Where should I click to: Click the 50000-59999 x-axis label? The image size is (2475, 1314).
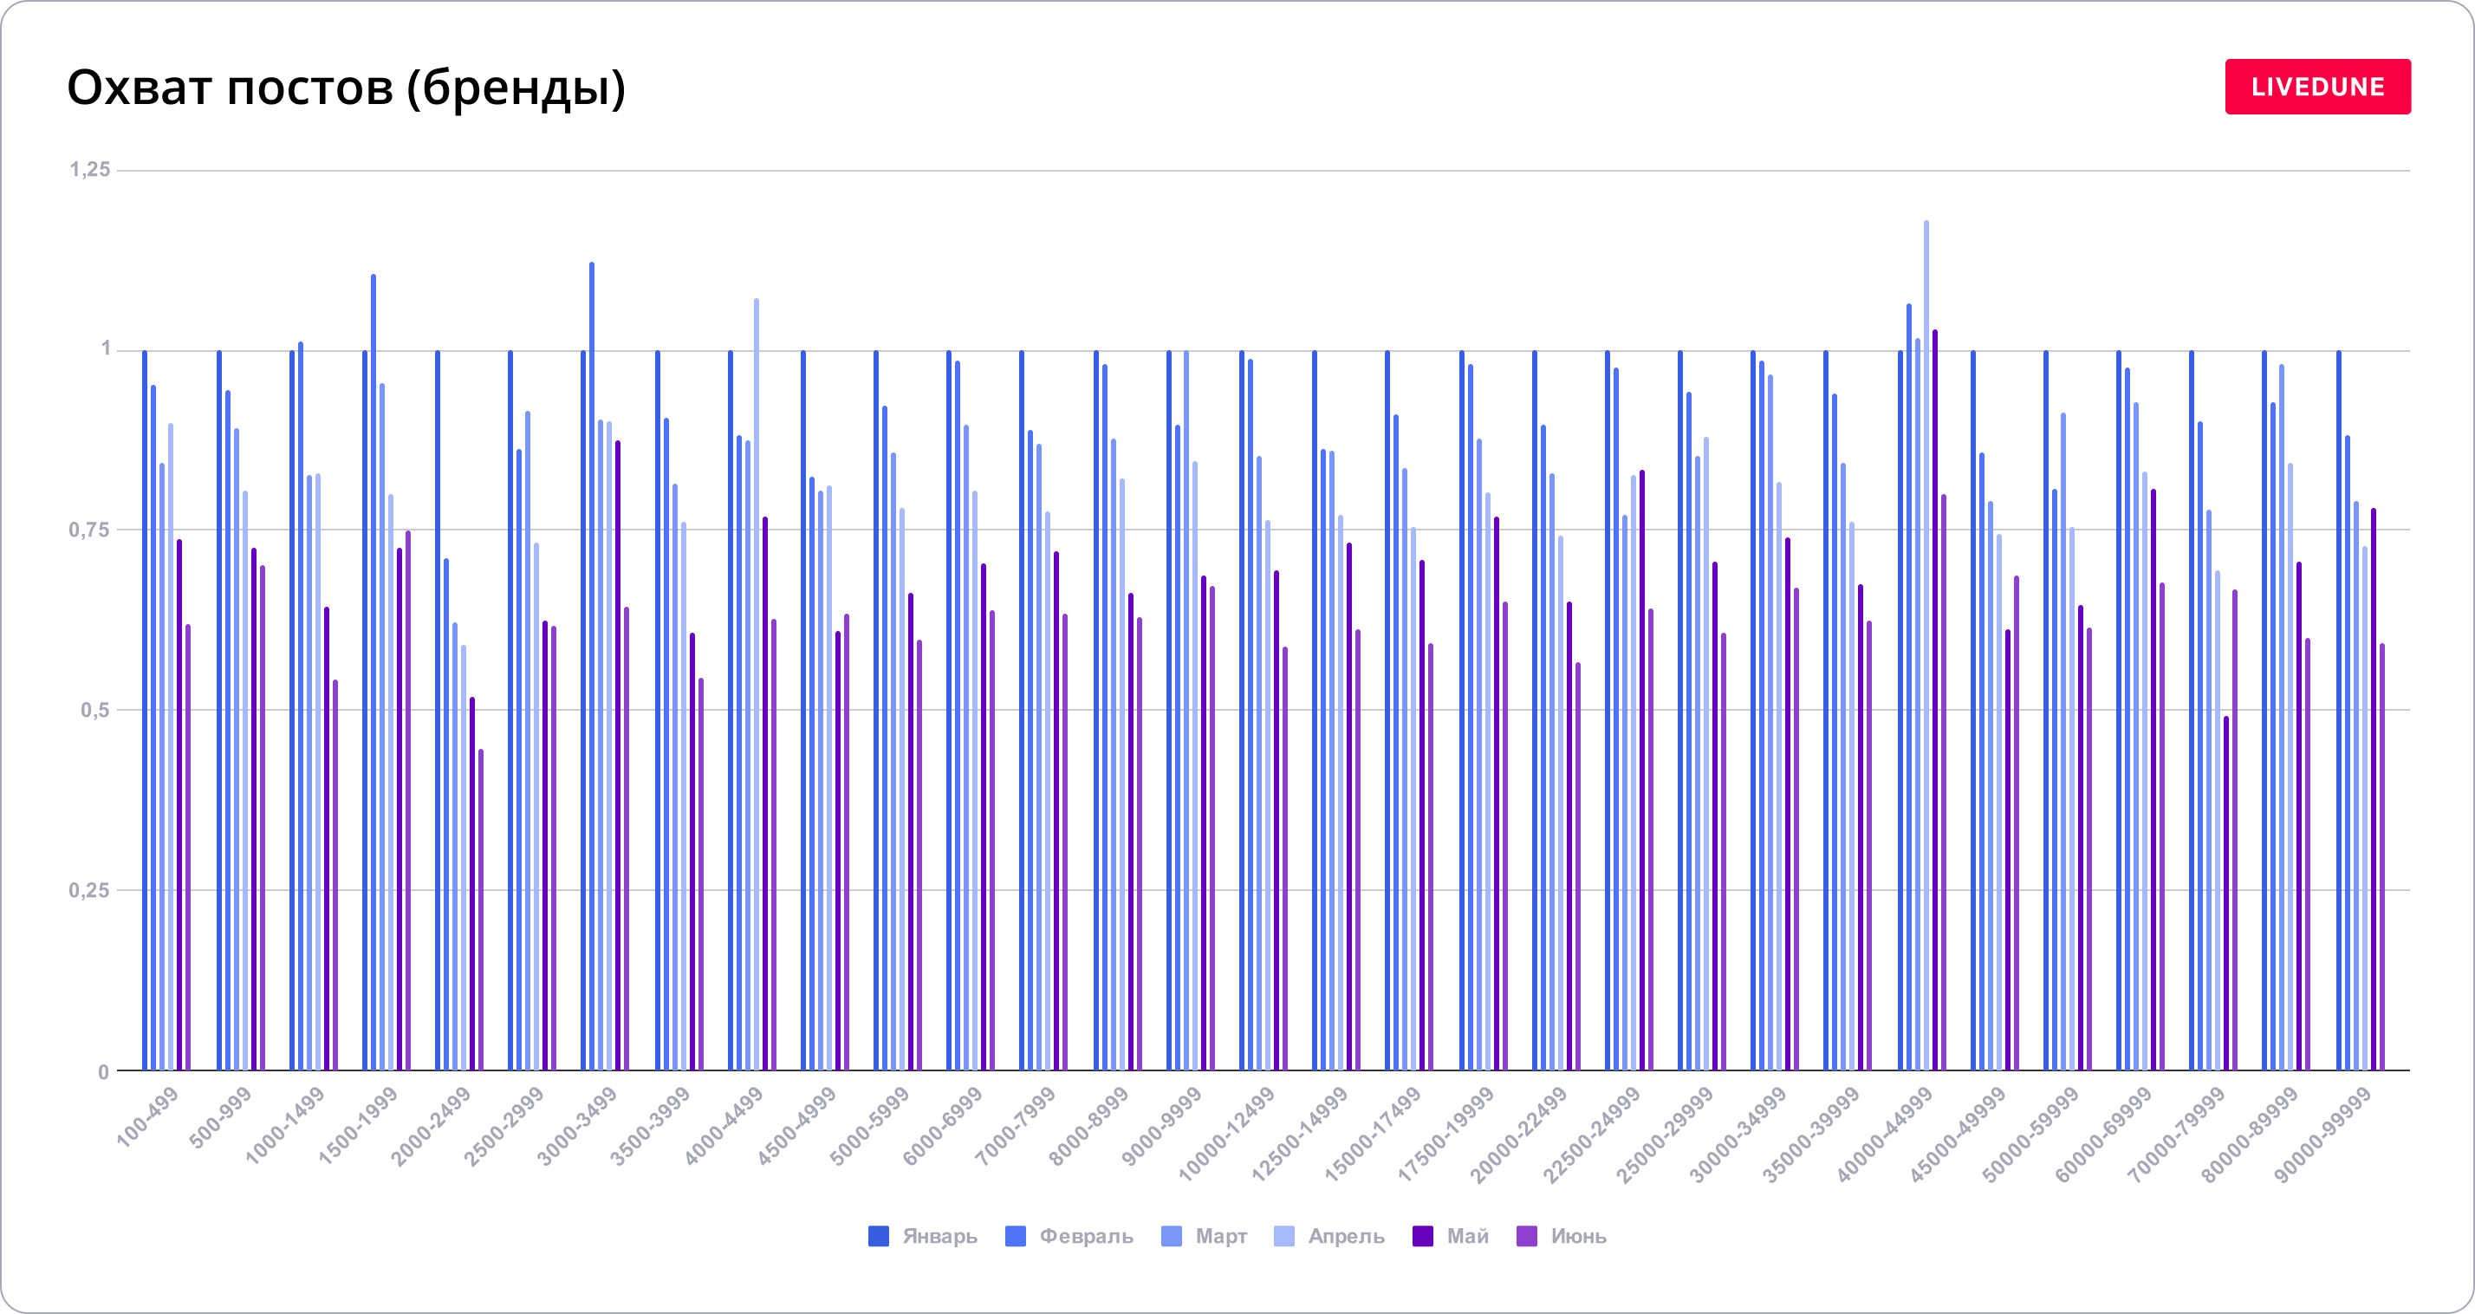2030,1135
